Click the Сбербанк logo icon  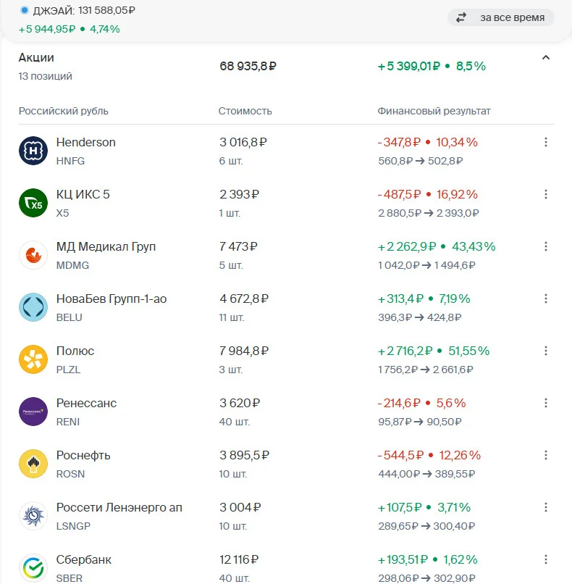click(33, 568)
